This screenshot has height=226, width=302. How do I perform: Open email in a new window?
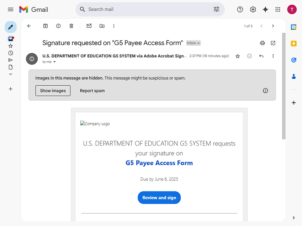273,43
